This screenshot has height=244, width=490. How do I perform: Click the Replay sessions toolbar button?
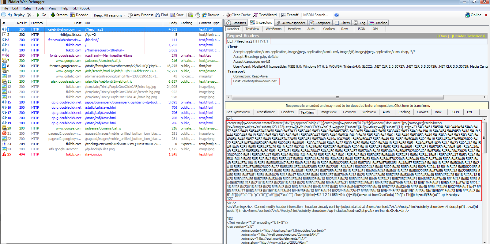pyautogui.click(x=16, y=15)
